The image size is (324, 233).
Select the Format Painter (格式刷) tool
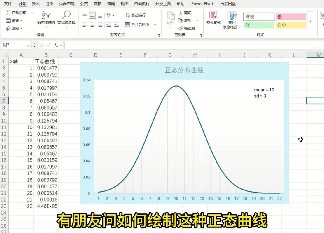(186, 28)
